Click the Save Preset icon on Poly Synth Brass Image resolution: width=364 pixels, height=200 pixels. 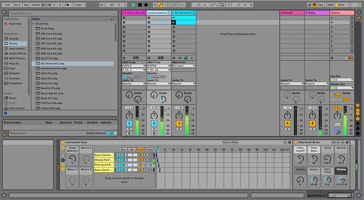(347, 142)
